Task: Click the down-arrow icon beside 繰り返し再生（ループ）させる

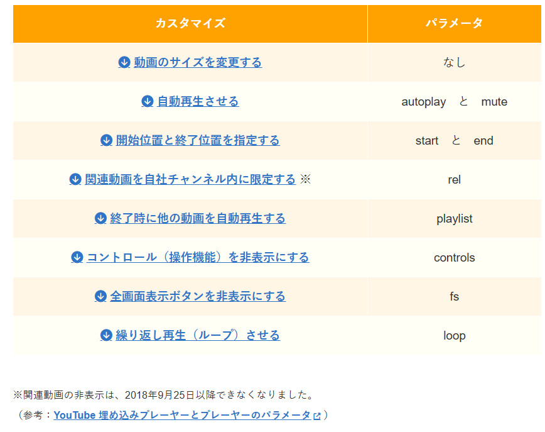Action: coord(107,335)
